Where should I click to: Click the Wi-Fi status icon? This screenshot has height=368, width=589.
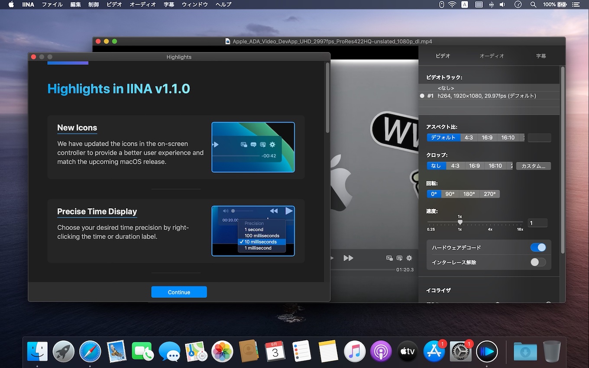(x=452, y=4)
